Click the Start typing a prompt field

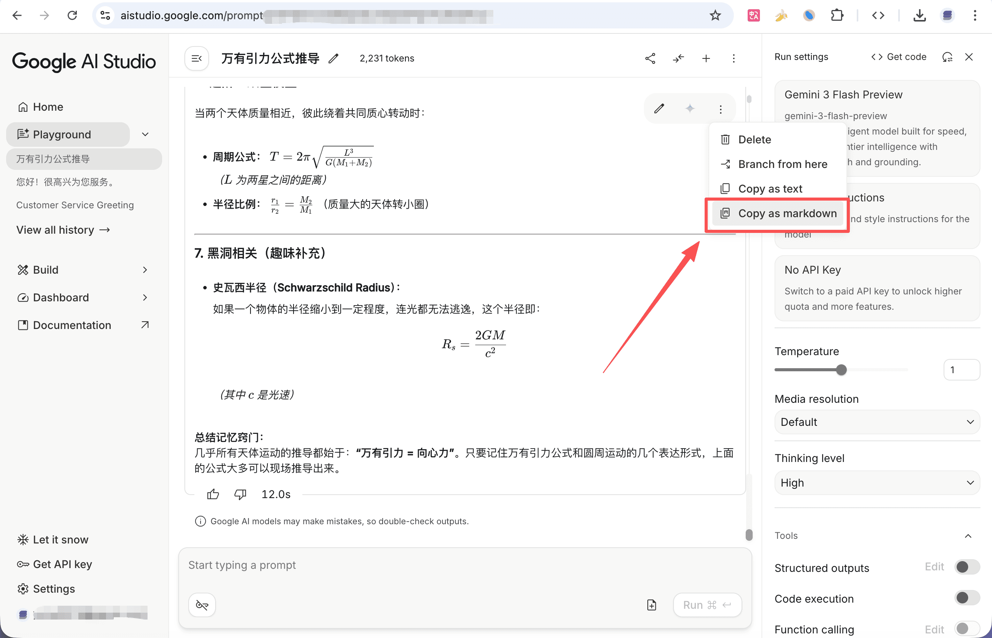point(414,565)
